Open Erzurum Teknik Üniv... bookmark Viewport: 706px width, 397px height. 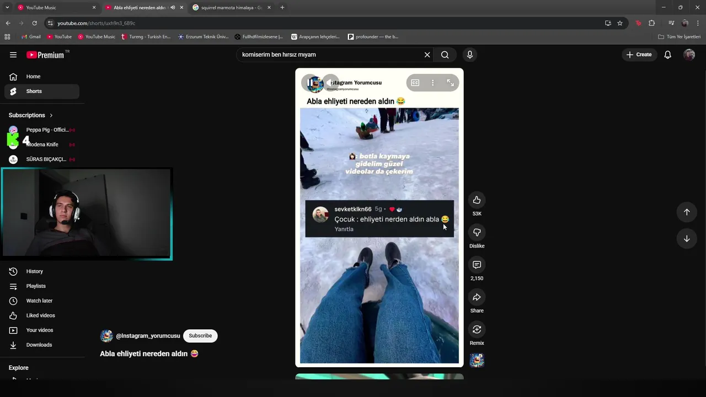click(203, 37)
